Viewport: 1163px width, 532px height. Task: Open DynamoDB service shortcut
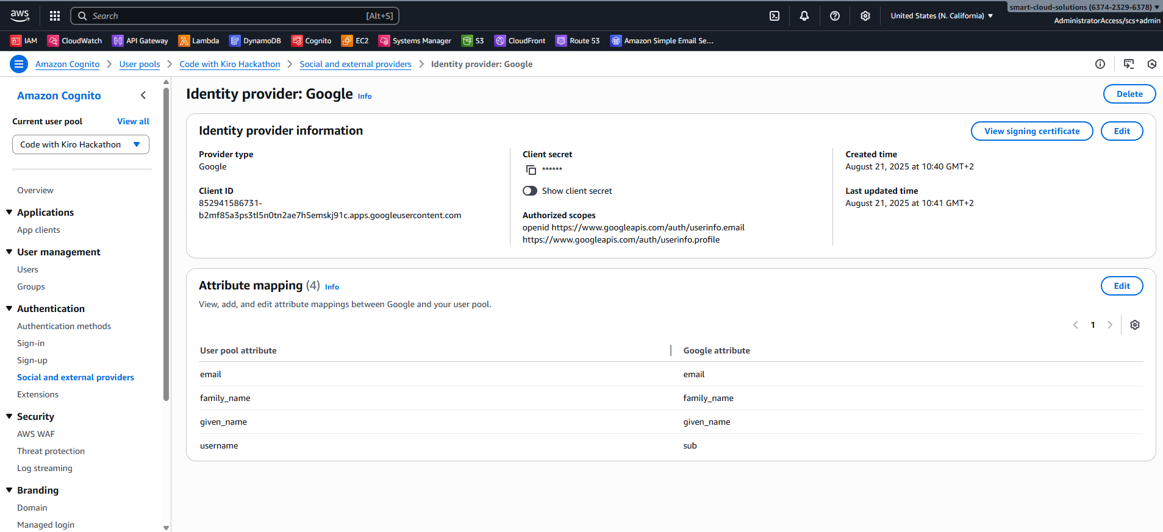[x=255, y=41]
